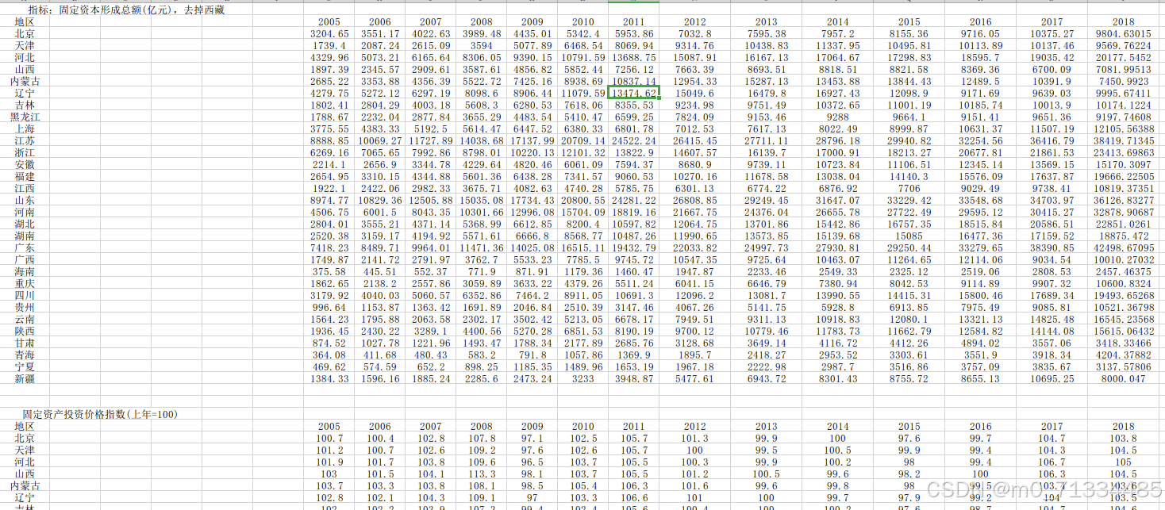Select 河南 2006 value 6001.5
Screen dimensions: 1165x510
click(x=380, y=212)
